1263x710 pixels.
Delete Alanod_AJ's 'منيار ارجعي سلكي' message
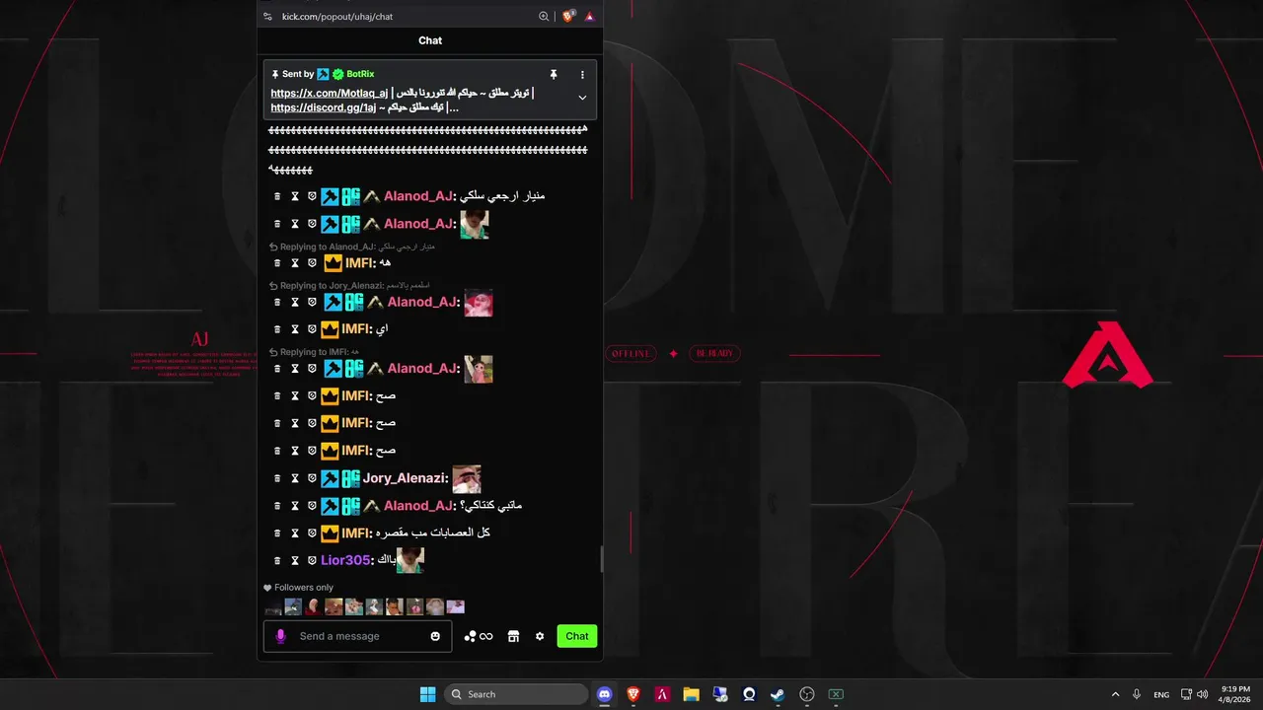point(277,196)
